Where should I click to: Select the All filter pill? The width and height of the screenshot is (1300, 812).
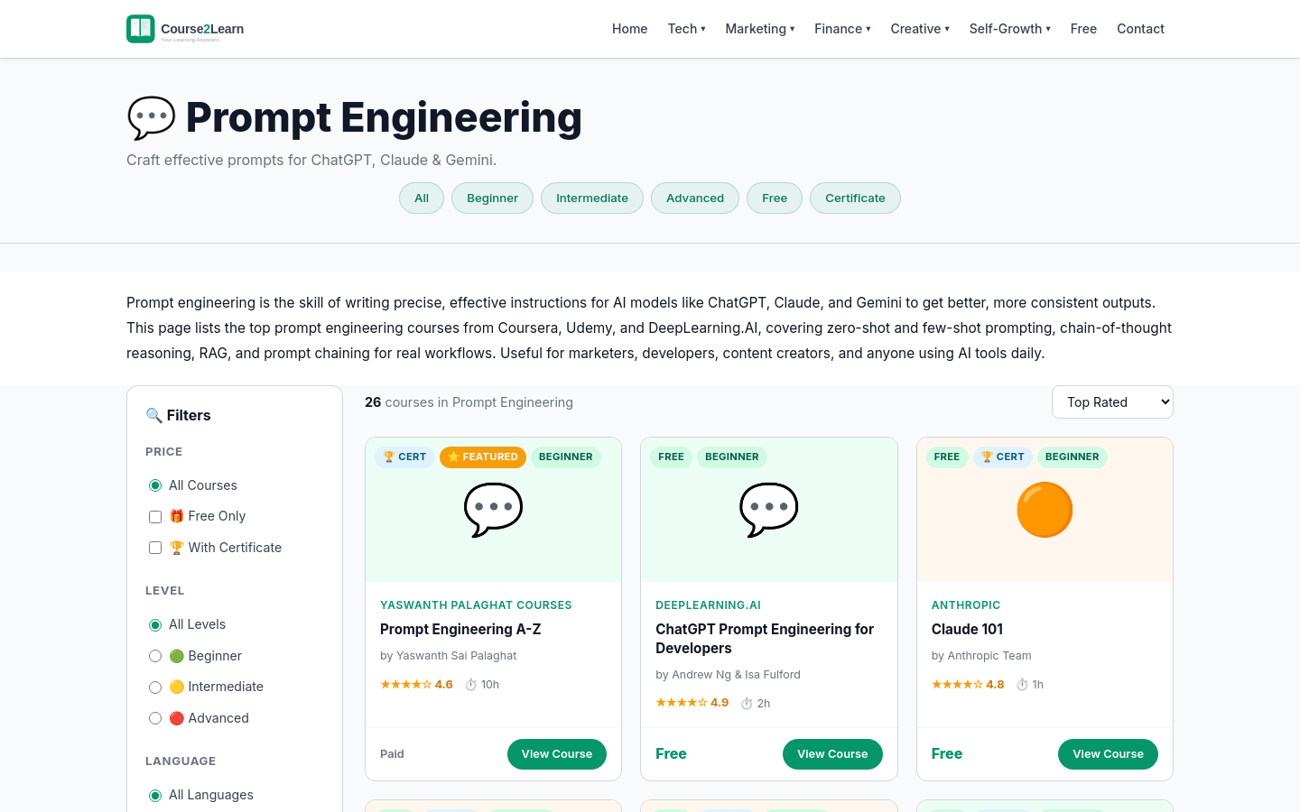(422, 198)
